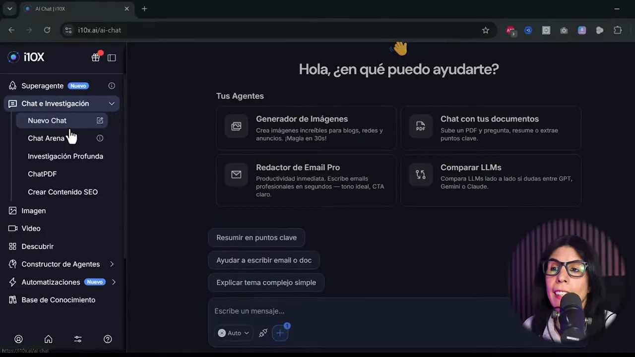Click the plug connectors icon

pyautogui.click(x=263, y=333)
